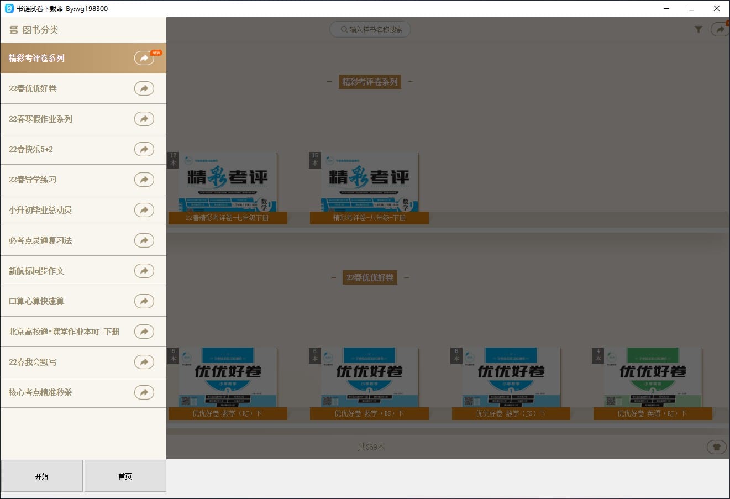Click share arrow for 22春快乐5+2
Screen dimensions: 730x499
point(144,149)
